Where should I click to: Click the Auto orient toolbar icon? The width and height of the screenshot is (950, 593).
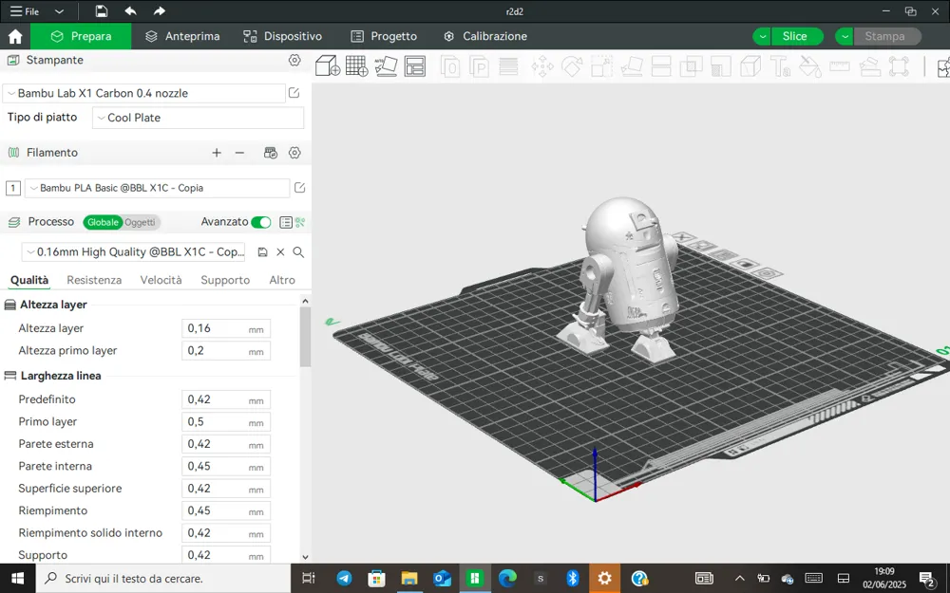[x=386, y=66]
